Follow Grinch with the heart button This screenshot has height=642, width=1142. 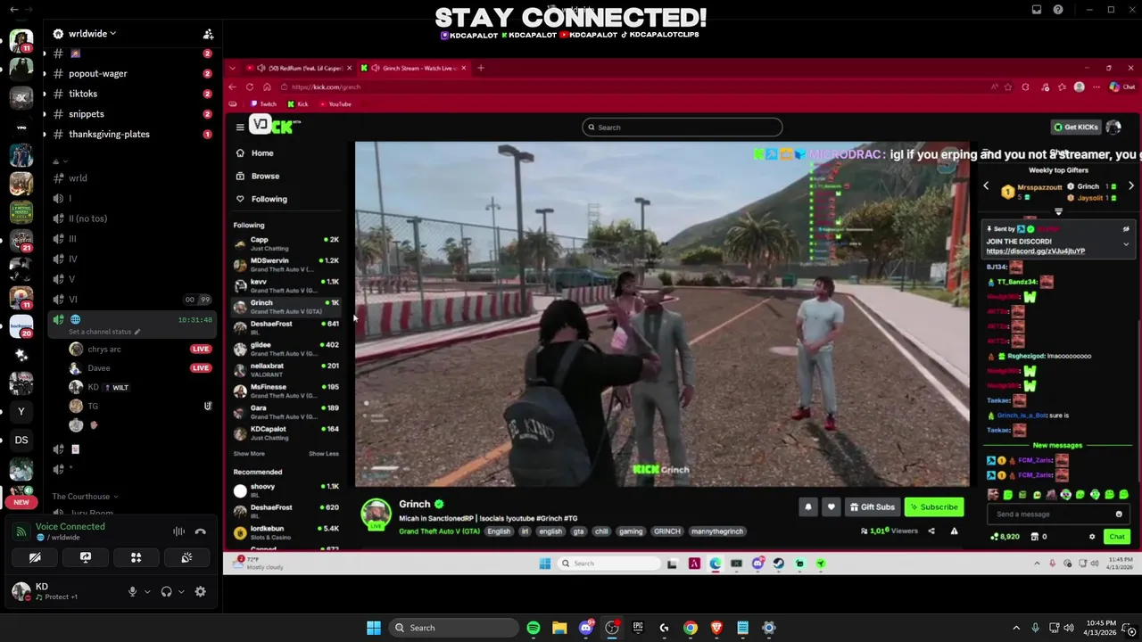pos(831,506)
